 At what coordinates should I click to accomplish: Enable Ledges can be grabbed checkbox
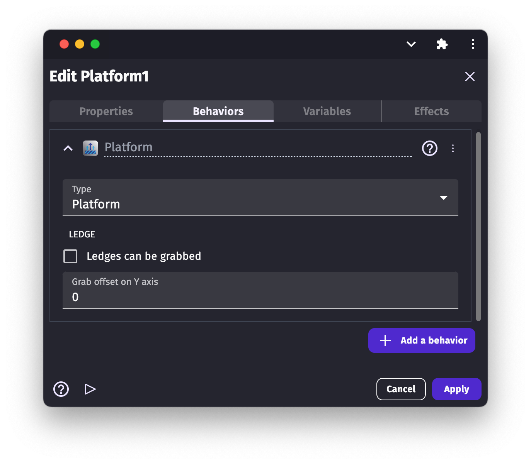click(70, 256)
